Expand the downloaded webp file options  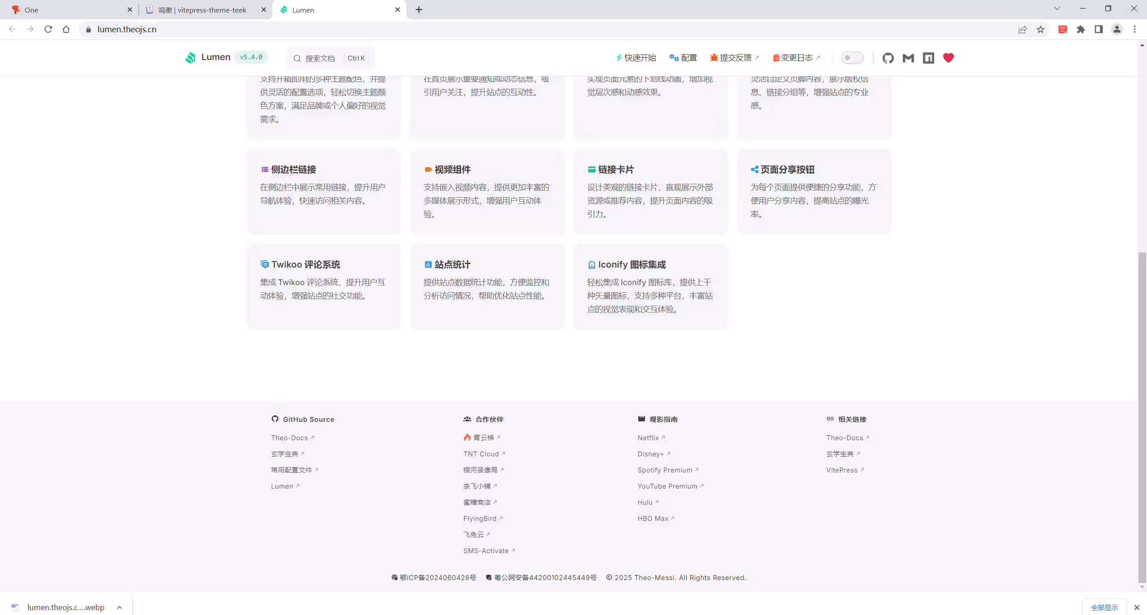(x=120, y=607)
